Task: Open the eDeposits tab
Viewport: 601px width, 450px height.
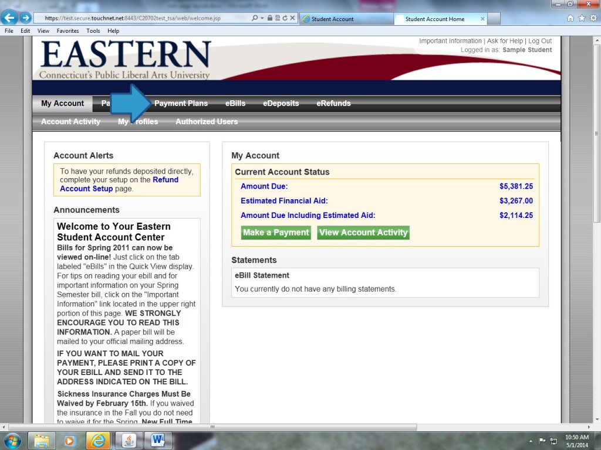Action: point(281,103)
